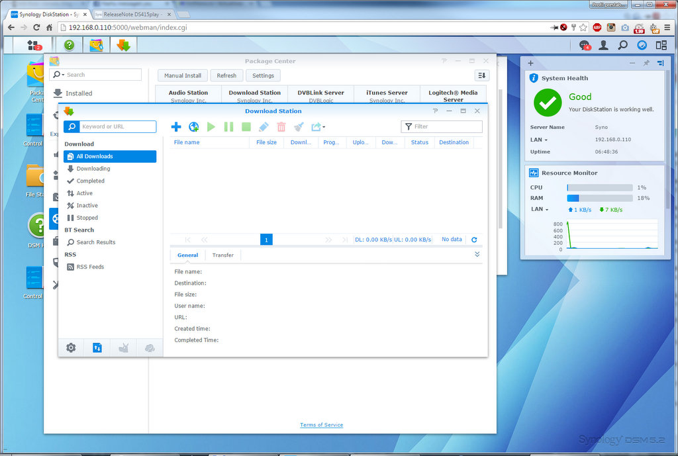This screenshot has height=456, width=678.
Task: Click the transfer arrows button at sidebar bottom
Action: click(x=97, y=347)
